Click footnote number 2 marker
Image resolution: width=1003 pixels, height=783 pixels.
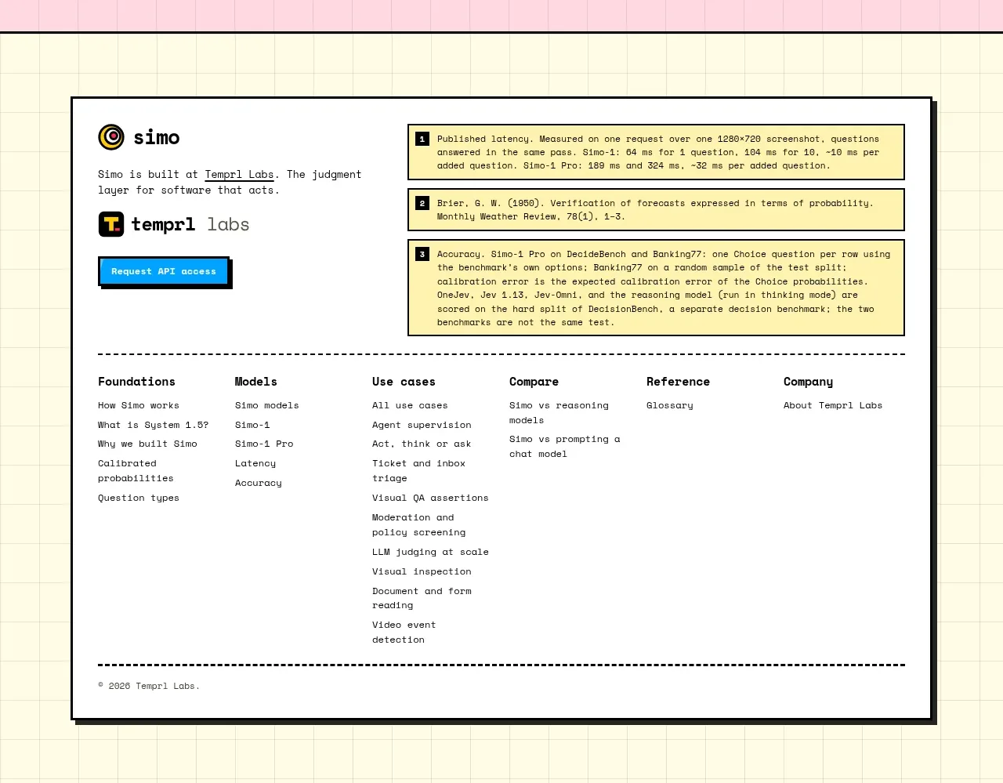click(x=422, y=203)
